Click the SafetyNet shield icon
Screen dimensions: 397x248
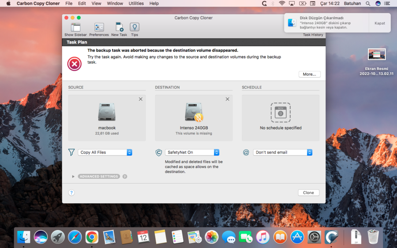159,152
